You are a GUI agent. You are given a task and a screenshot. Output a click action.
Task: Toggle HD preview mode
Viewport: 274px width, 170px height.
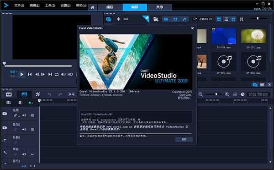(x=70, y=74)
